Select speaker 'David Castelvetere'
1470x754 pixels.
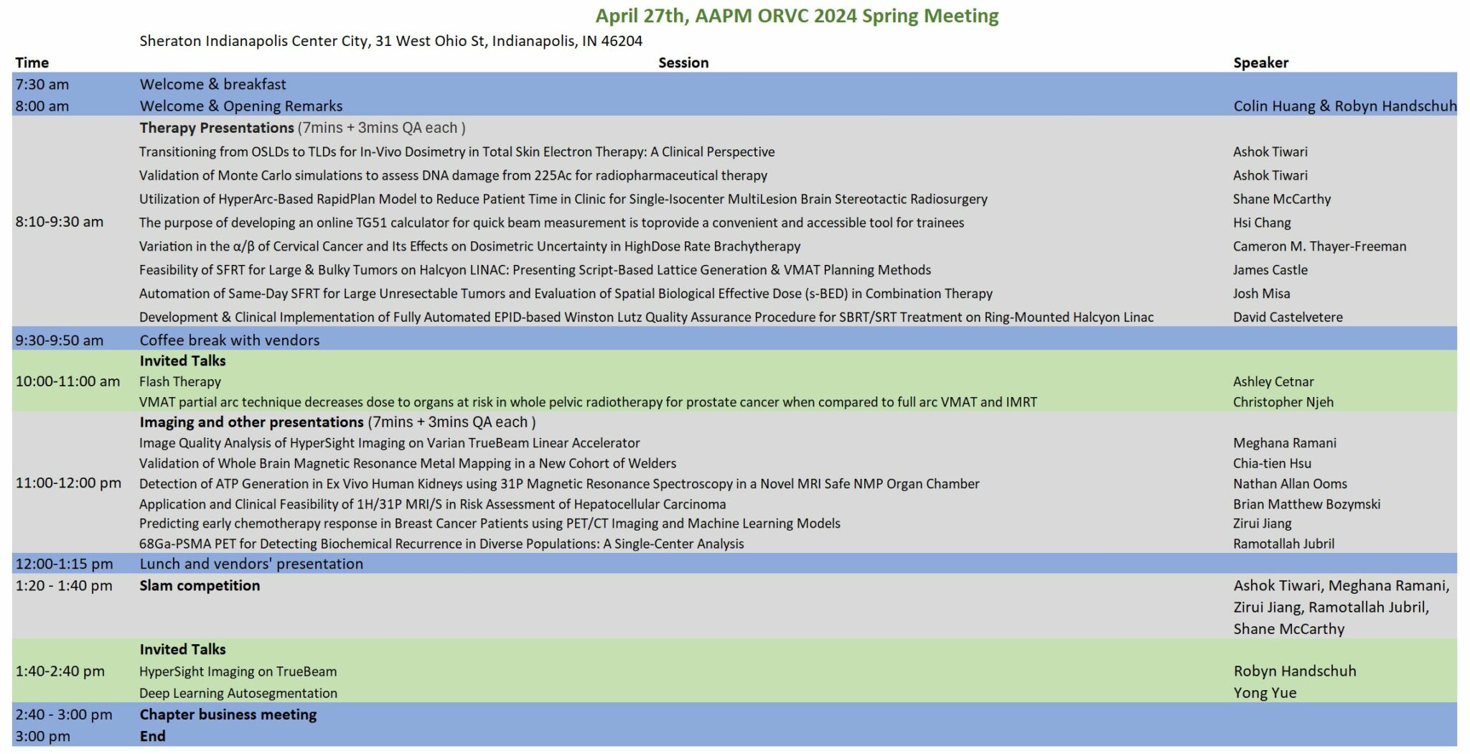pyautogui.click(x=1288, y=317)
